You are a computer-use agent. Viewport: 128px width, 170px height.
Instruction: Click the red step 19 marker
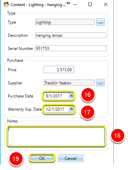(x=16, y=159)
